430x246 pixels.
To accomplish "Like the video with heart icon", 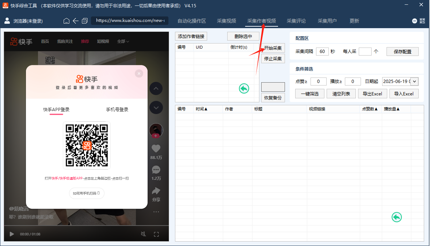I will coord(156,148).
